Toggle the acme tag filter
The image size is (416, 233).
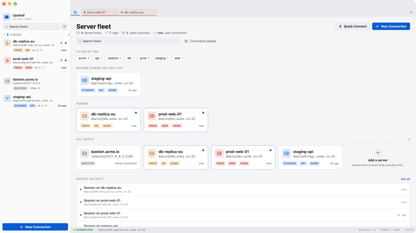(84, 58)
